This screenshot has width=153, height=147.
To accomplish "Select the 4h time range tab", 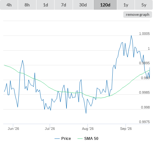I will click(9, 5).
